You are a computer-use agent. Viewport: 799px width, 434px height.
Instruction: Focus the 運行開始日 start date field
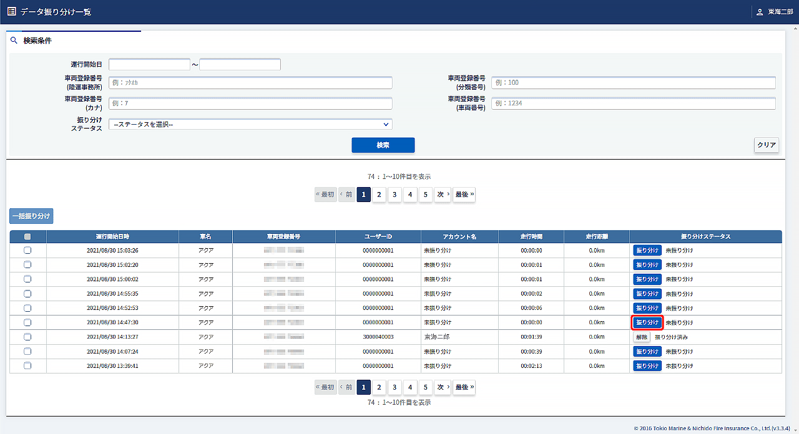coord(149,65)
